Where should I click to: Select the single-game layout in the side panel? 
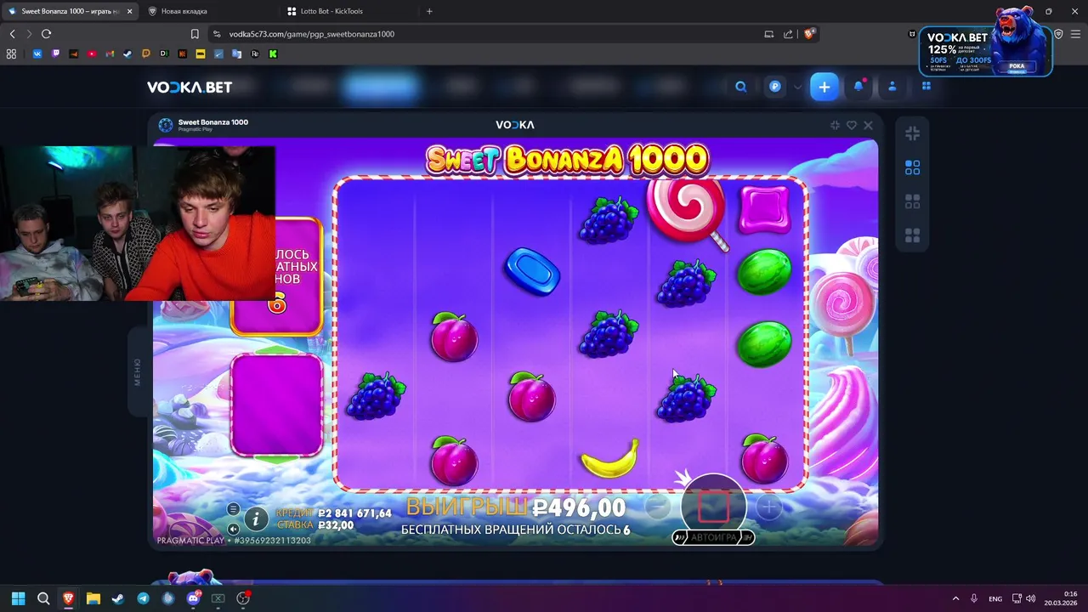pos(913,167)
